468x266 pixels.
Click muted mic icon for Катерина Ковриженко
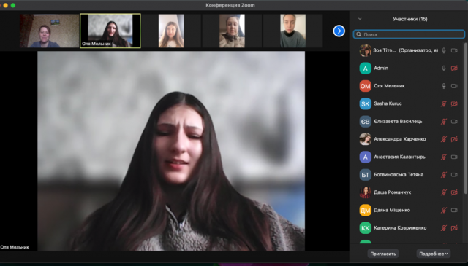pyautogui.click(x=444, y=228)
